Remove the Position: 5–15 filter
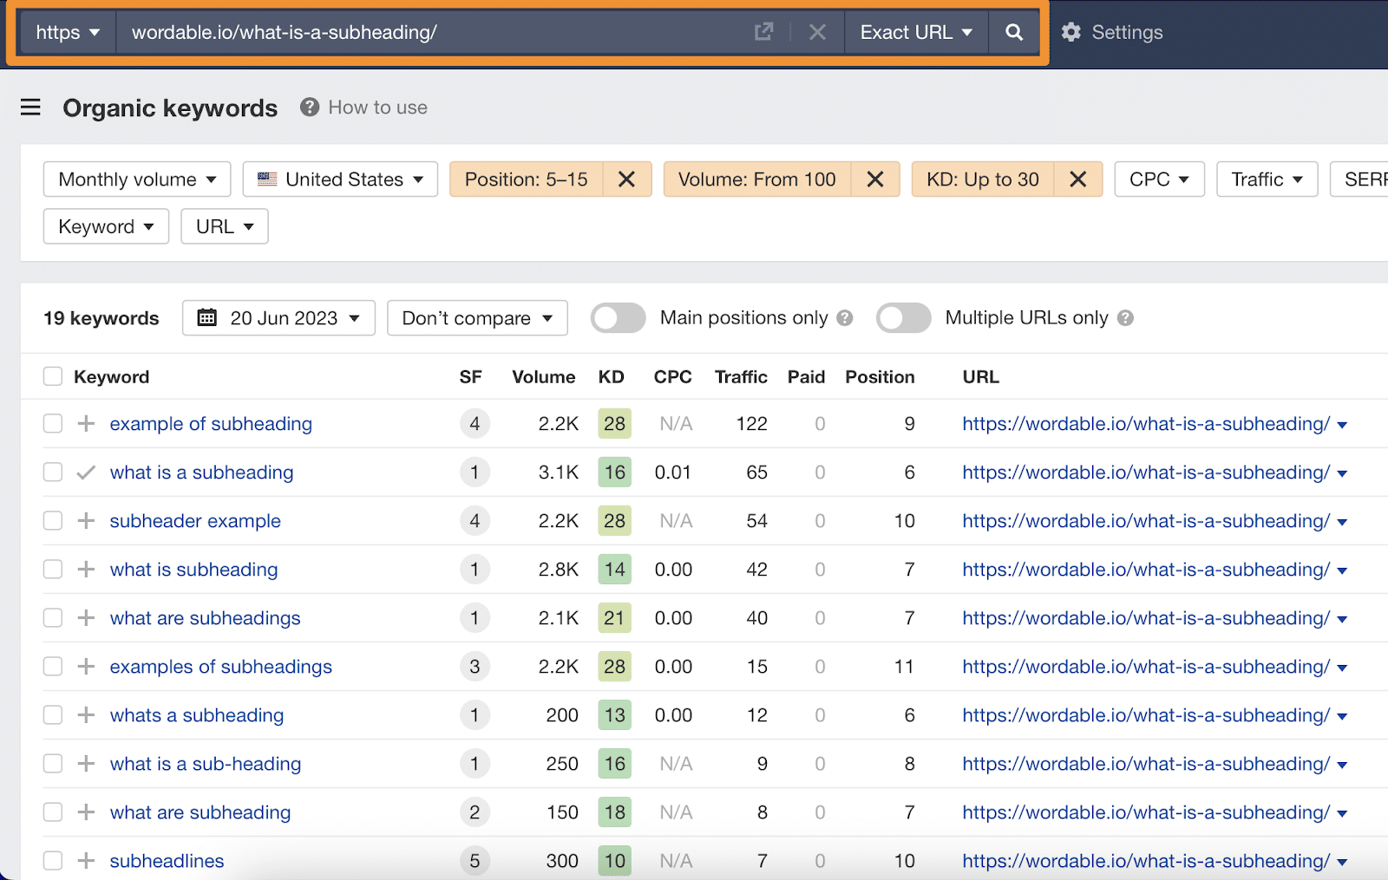Screen dimensions: 1388x880 click(626, 179)
